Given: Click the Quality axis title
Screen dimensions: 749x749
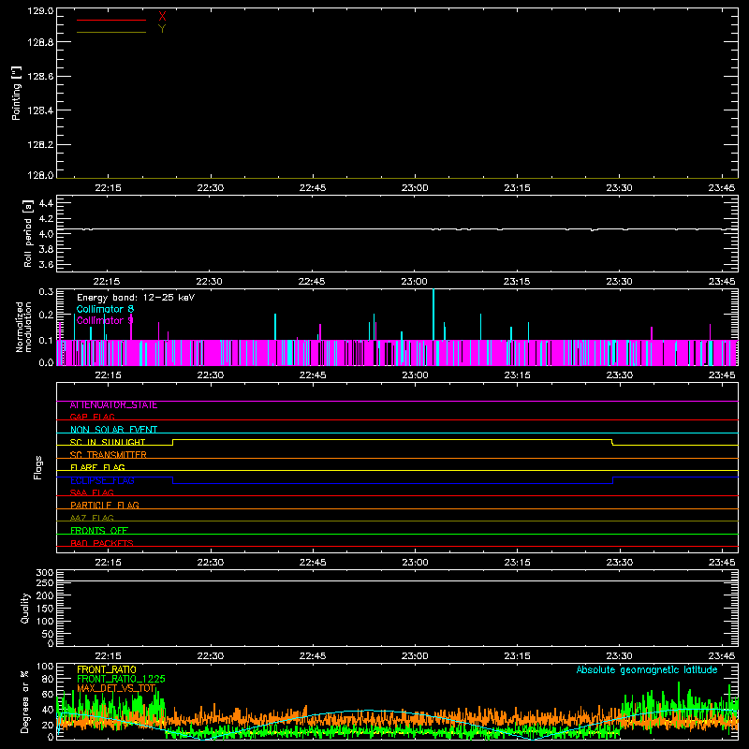Looking at the screenshot, I should tap(25, 608).
